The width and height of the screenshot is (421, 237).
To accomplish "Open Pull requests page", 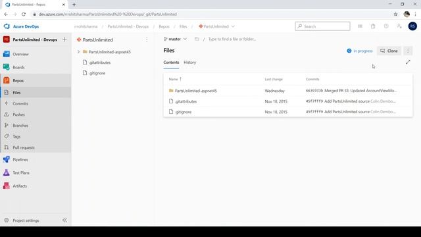I will (24, 147).
